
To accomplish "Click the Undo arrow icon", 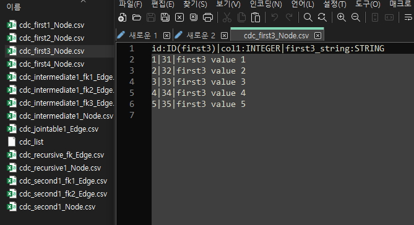I will [275, 17].
